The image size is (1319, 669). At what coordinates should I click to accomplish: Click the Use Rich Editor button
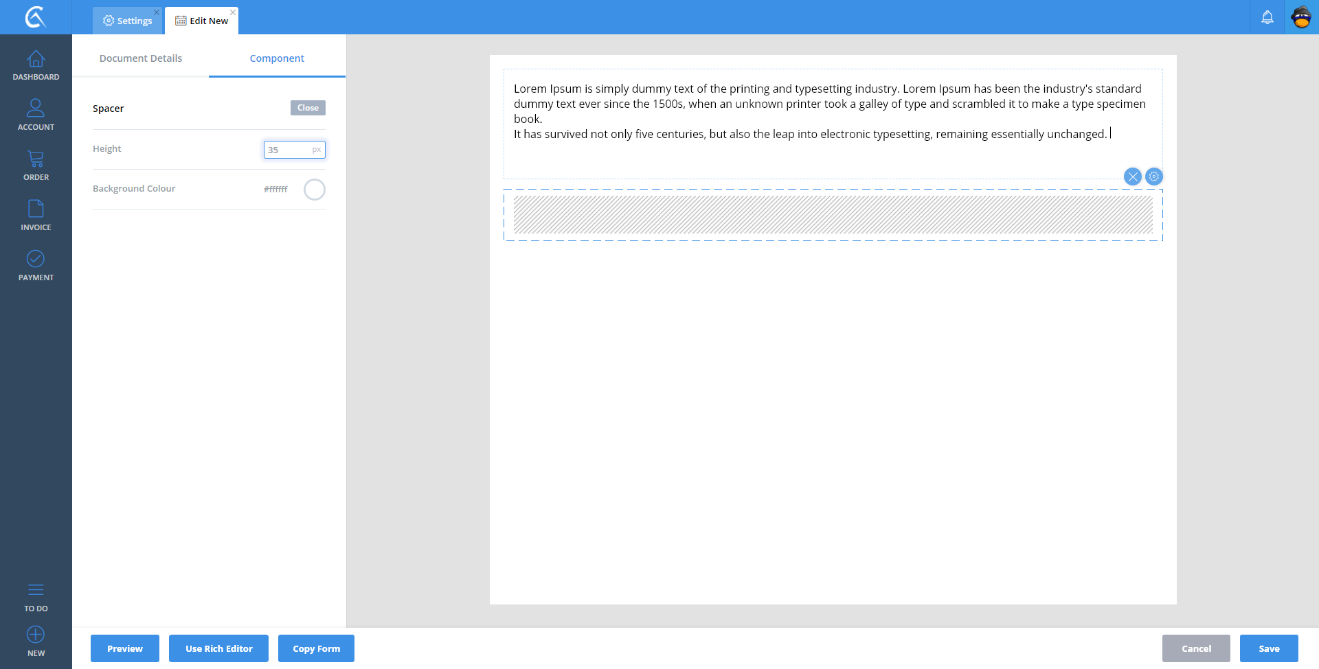(218, 648)
